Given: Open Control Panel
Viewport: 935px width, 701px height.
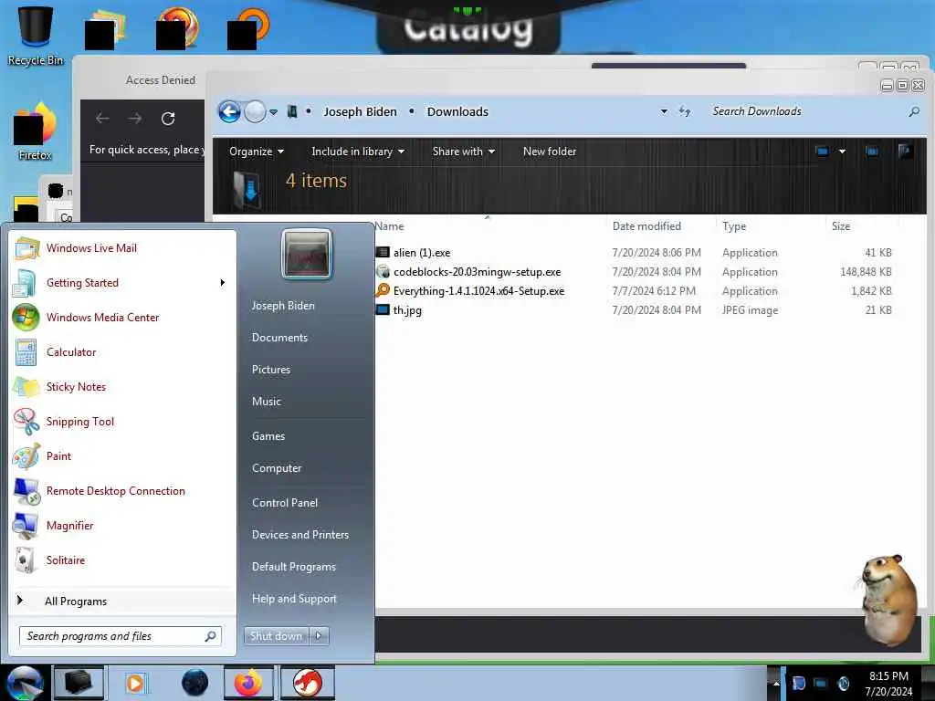Looking at the screenshot, I should click(x=285, y=503).
